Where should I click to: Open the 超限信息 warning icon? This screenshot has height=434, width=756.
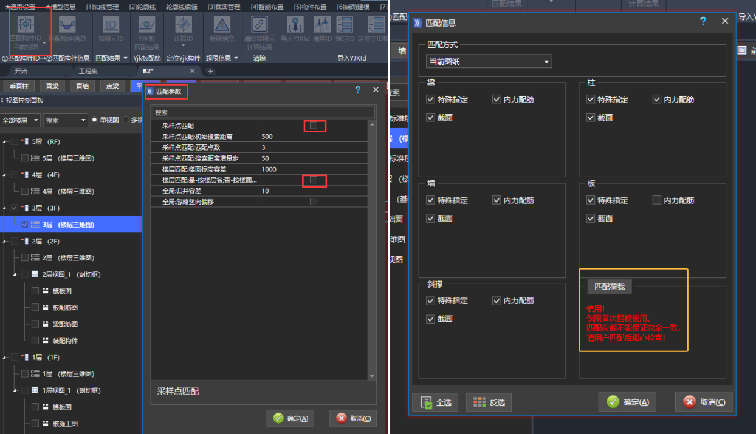221,25
